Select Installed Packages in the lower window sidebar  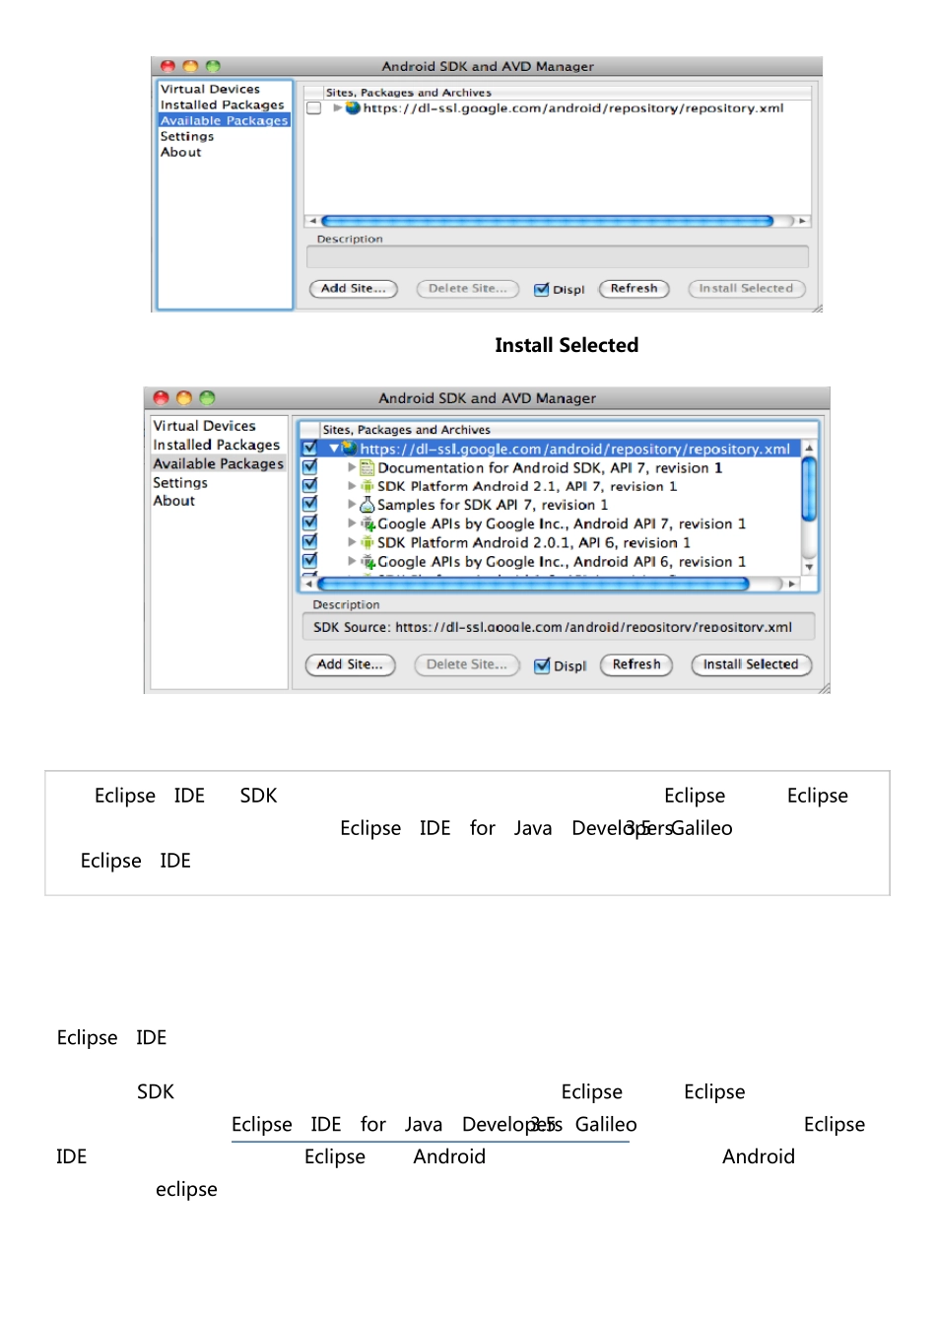tap(217, 445)
